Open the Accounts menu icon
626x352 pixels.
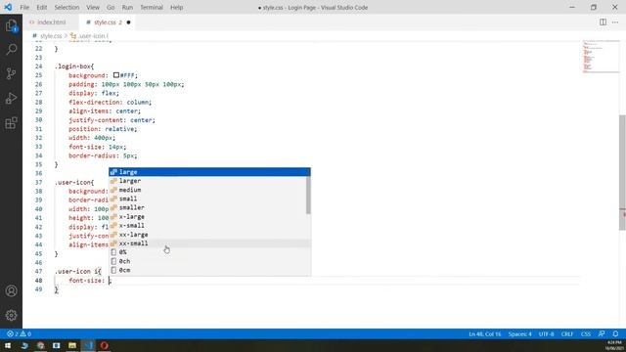[x=11, y=291]
